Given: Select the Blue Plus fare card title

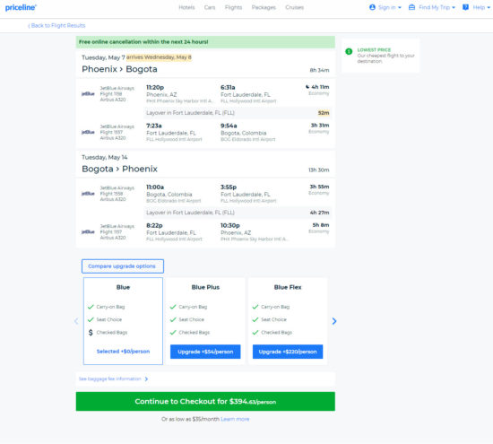Looking at the screenshot, I should coord(205,287).
